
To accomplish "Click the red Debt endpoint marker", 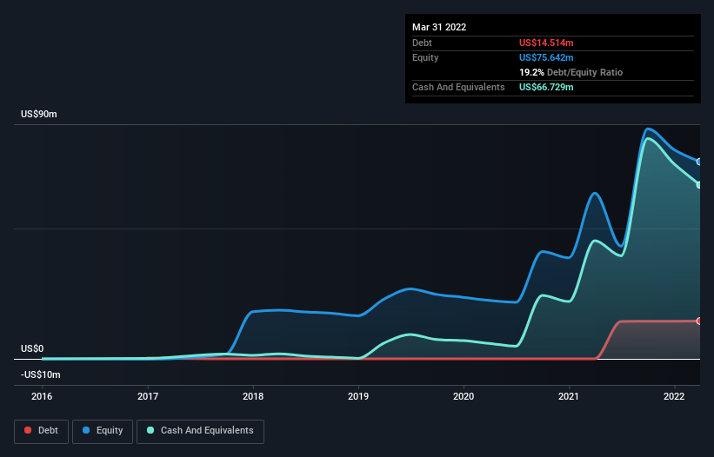I will 699,321.
